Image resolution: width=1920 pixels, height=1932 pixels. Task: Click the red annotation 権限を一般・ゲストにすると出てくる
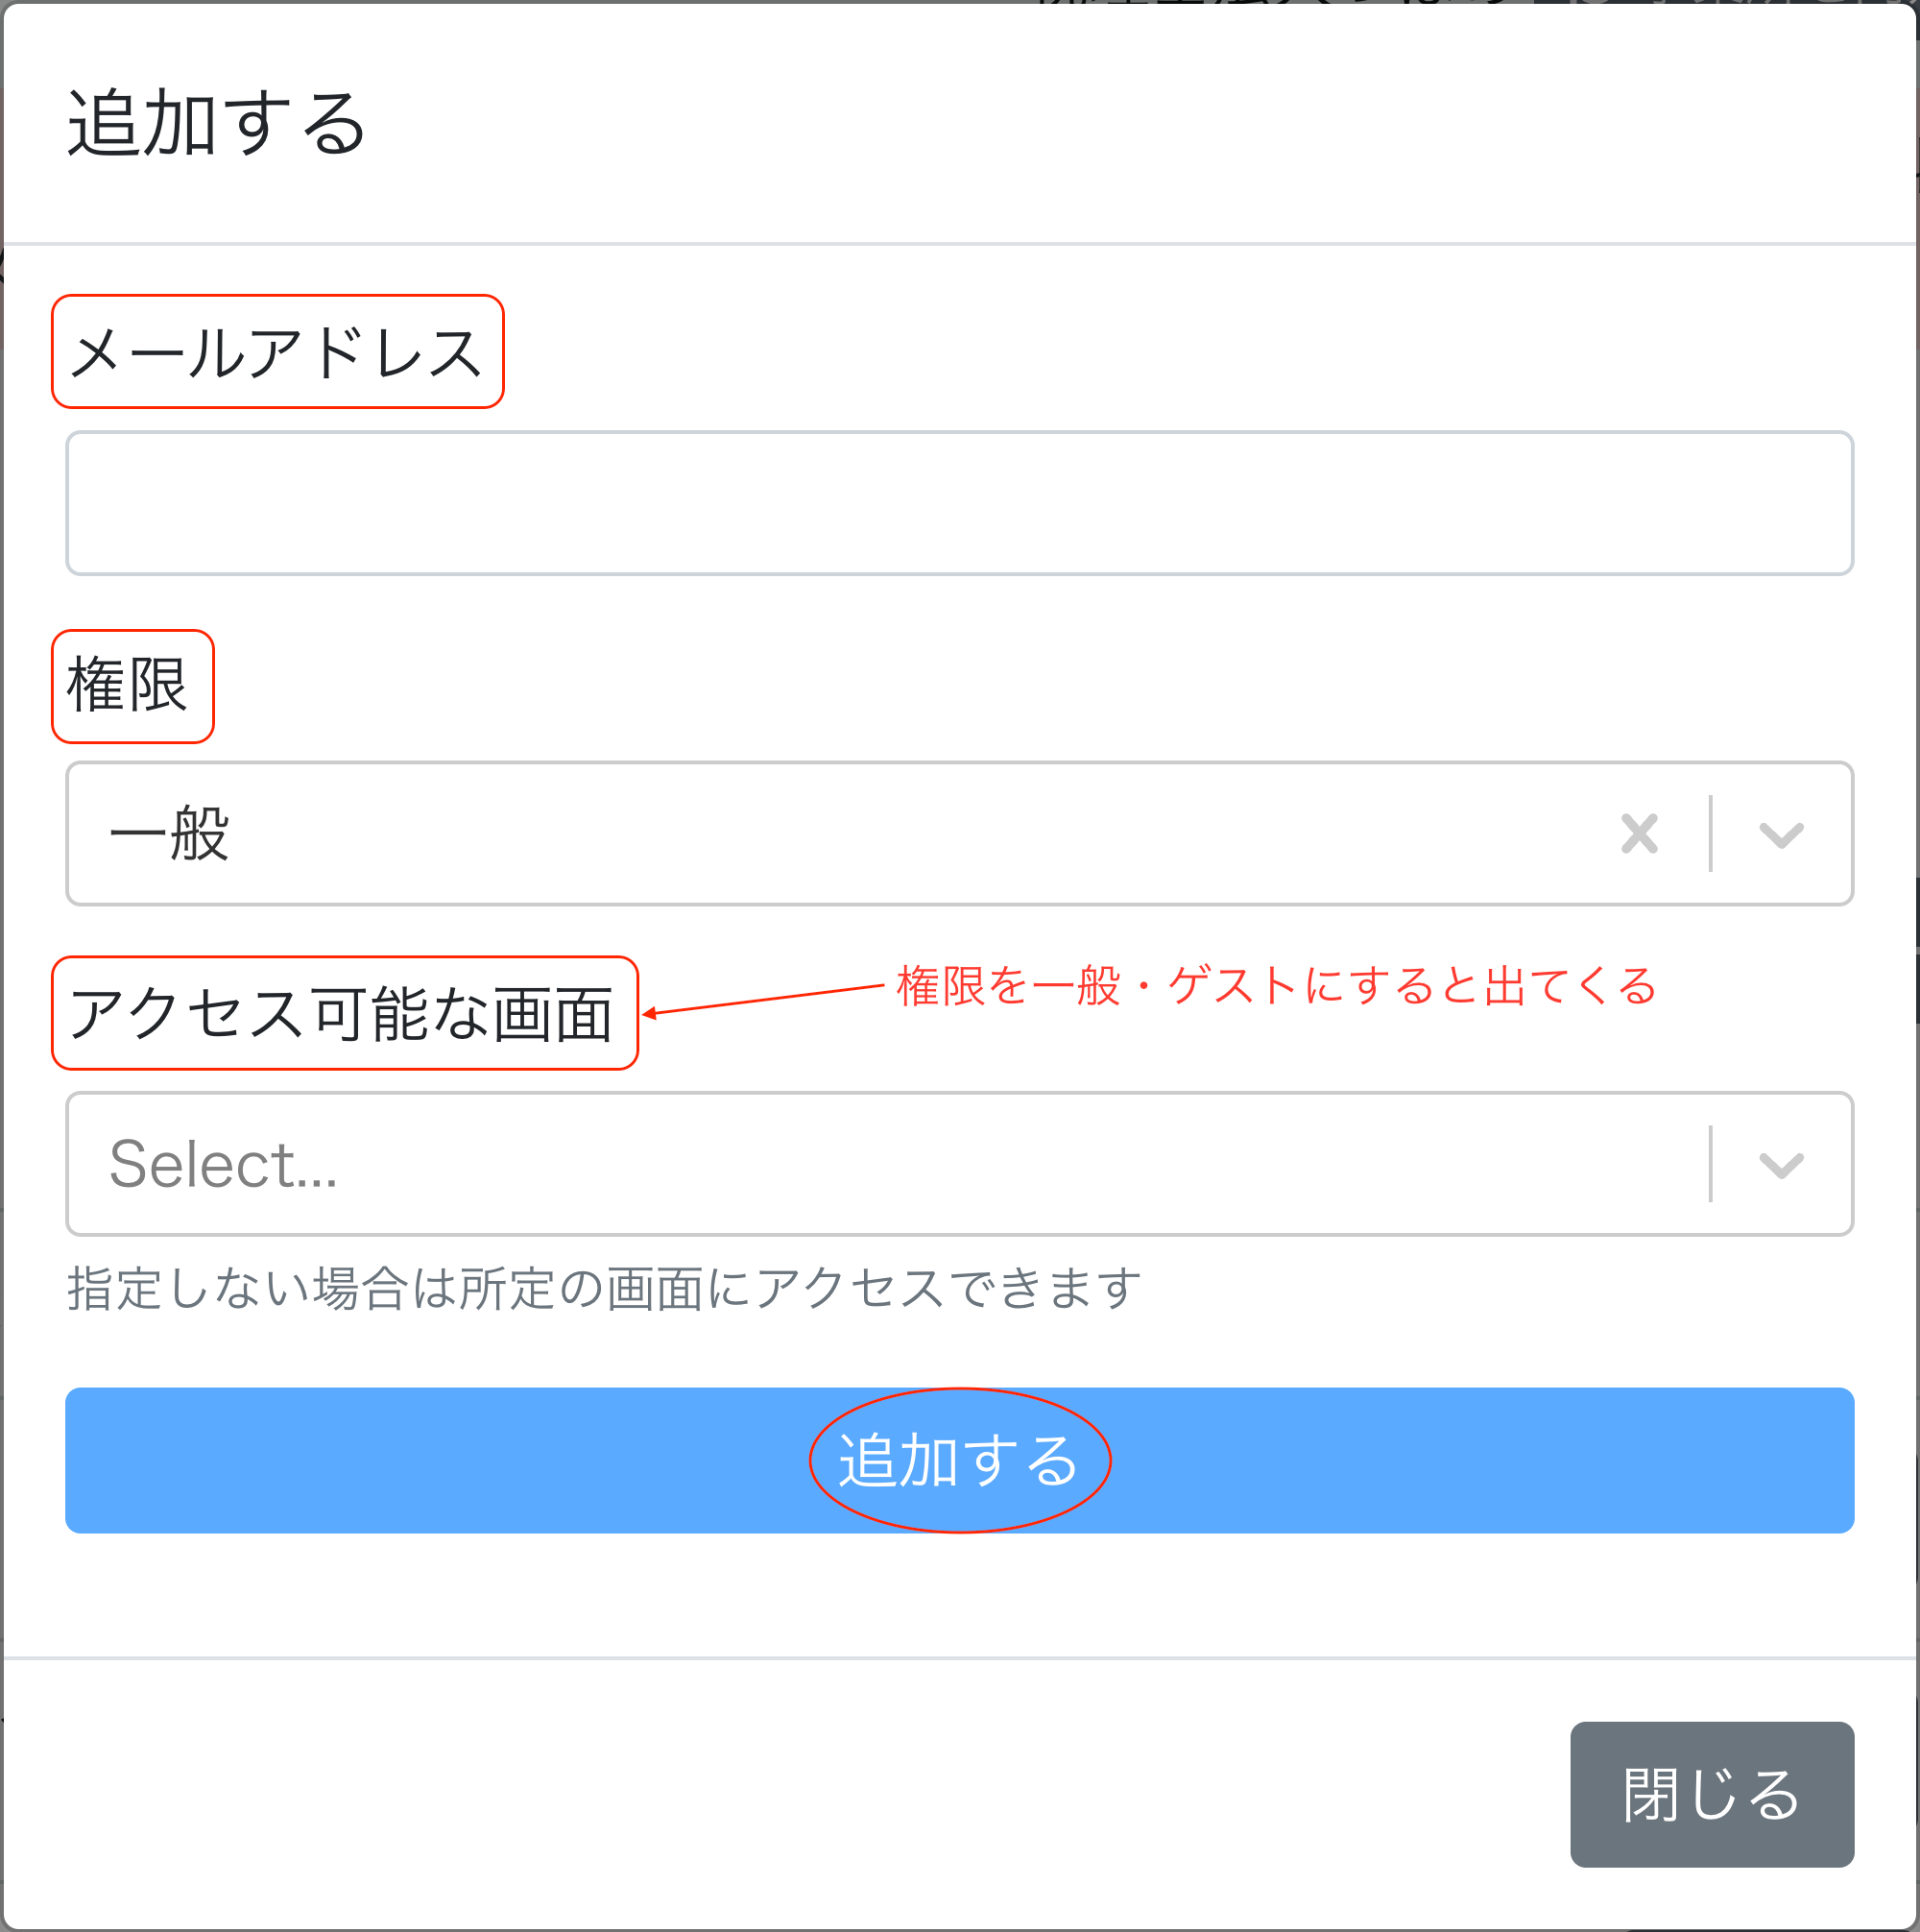click(1276, 986)
